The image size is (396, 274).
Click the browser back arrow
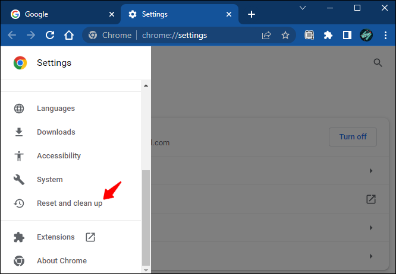pyautogui.click(x=12, y=35)
